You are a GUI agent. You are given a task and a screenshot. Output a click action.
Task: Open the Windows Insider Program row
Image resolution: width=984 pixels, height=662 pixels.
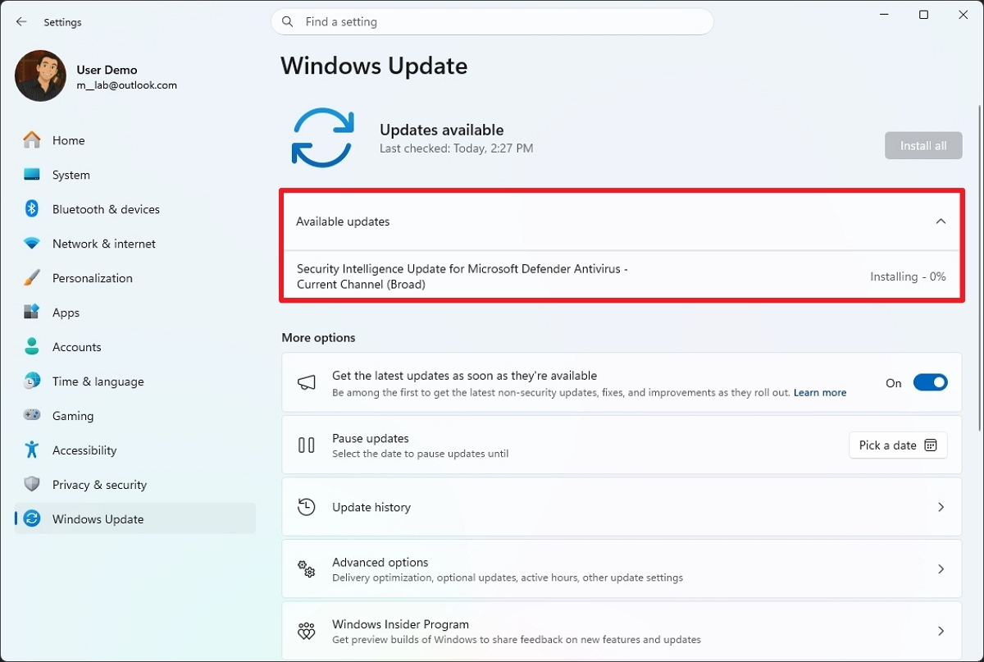tap(622, 631)
